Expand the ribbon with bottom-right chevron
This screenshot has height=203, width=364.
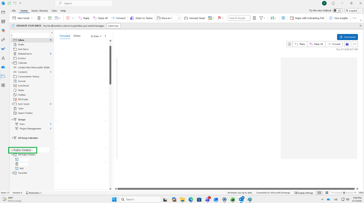point(361,20)
